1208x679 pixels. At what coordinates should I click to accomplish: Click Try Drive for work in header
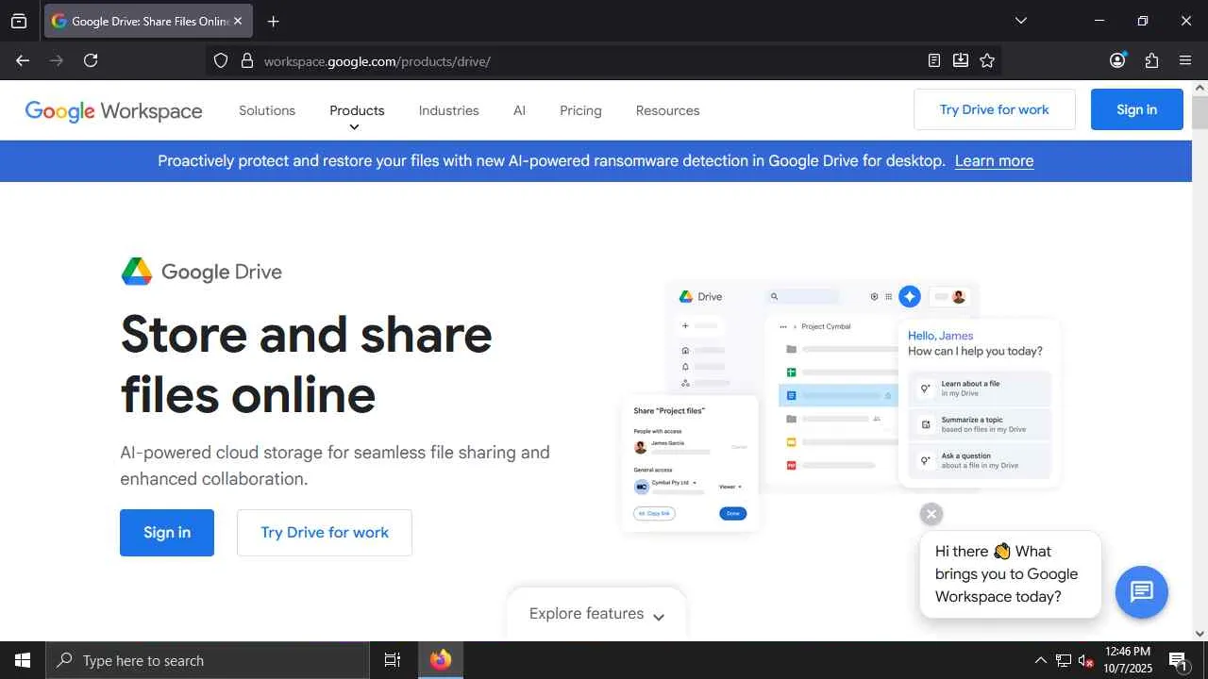point(995,109)
